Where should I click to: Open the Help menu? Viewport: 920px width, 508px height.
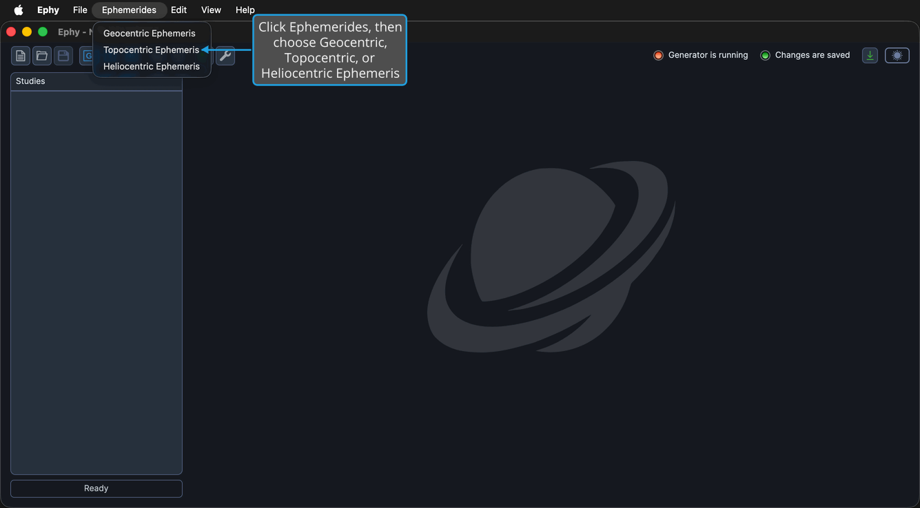pos(245,10)
